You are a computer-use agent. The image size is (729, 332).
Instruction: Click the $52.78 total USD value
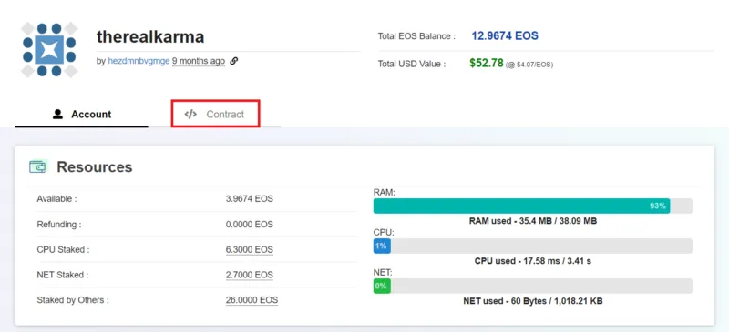[487, 63]
